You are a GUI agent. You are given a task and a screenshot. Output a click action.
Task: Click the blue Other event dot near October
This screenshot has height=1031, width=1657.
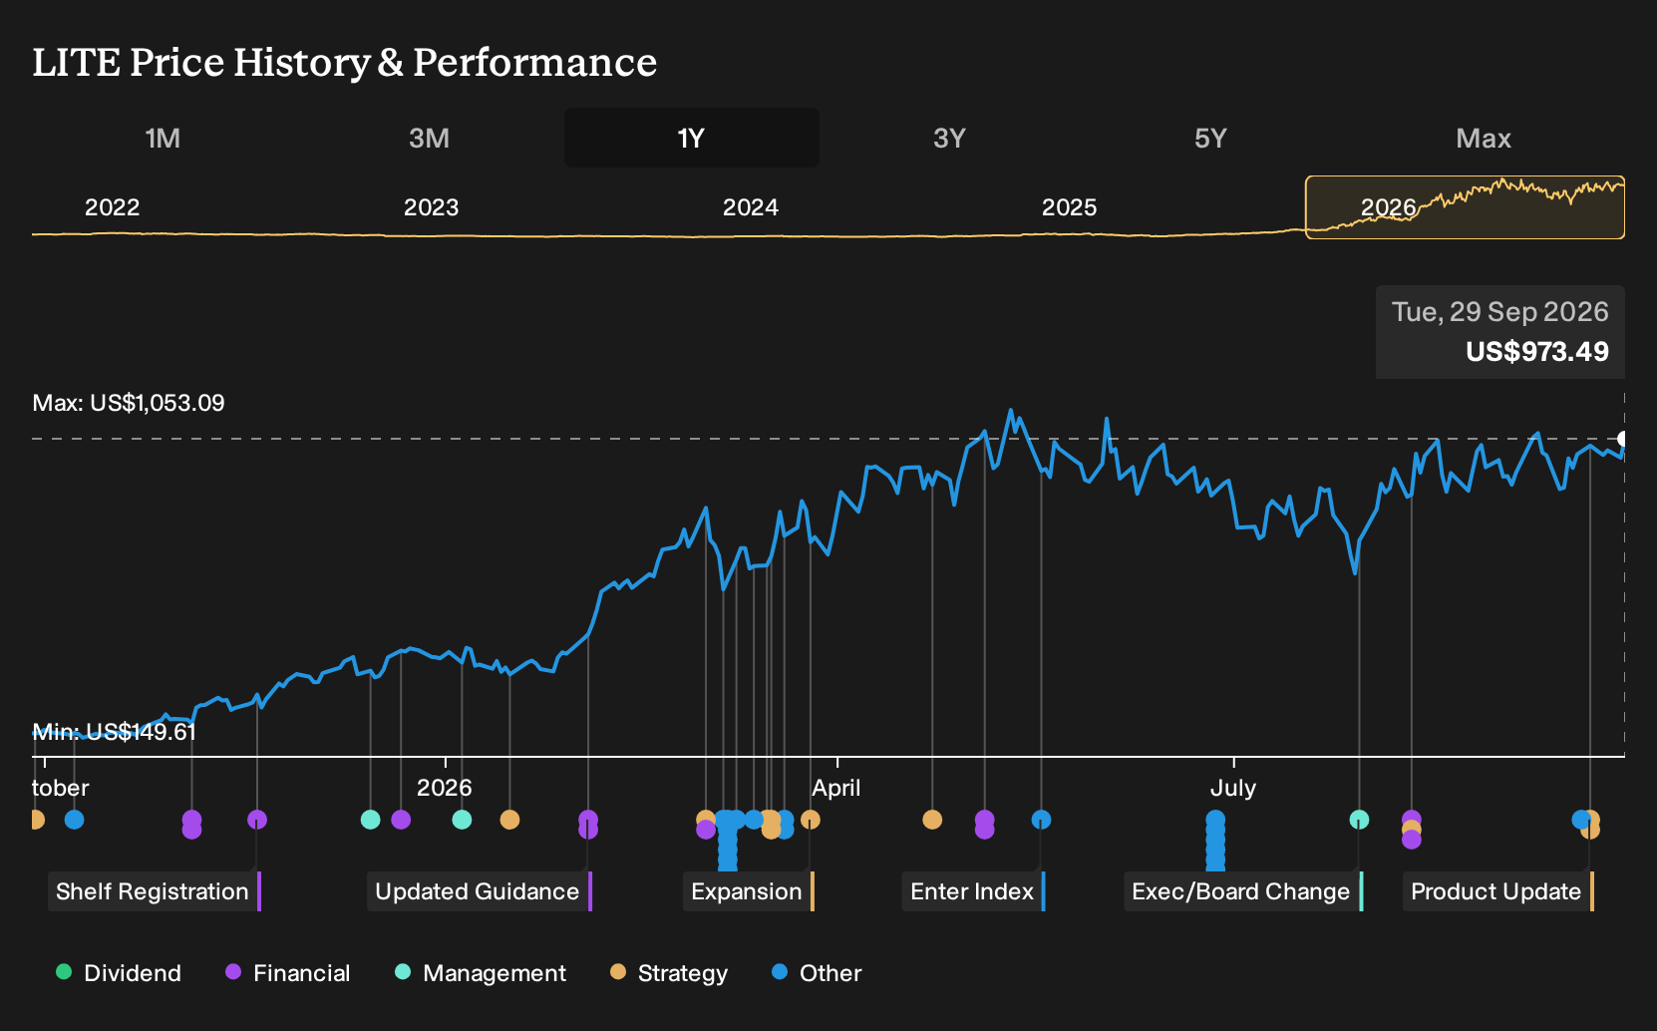[74, 820]
